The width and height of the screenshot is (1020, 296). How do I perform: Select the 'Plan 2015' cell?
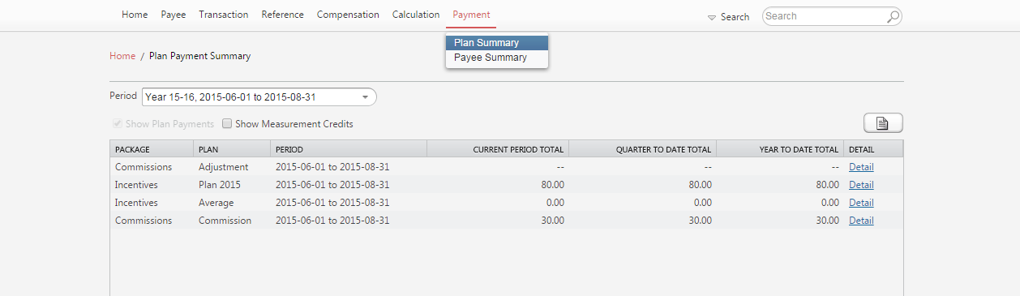coord(232,185)
